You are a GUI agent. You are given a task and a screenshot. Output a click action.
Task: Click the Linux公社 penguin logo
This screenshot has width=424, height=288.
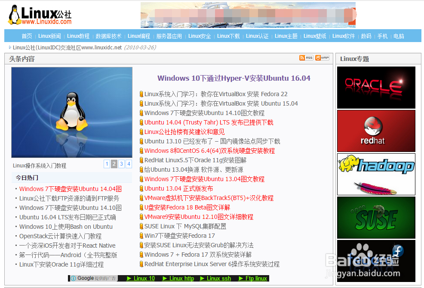click(x=40, y=15)
